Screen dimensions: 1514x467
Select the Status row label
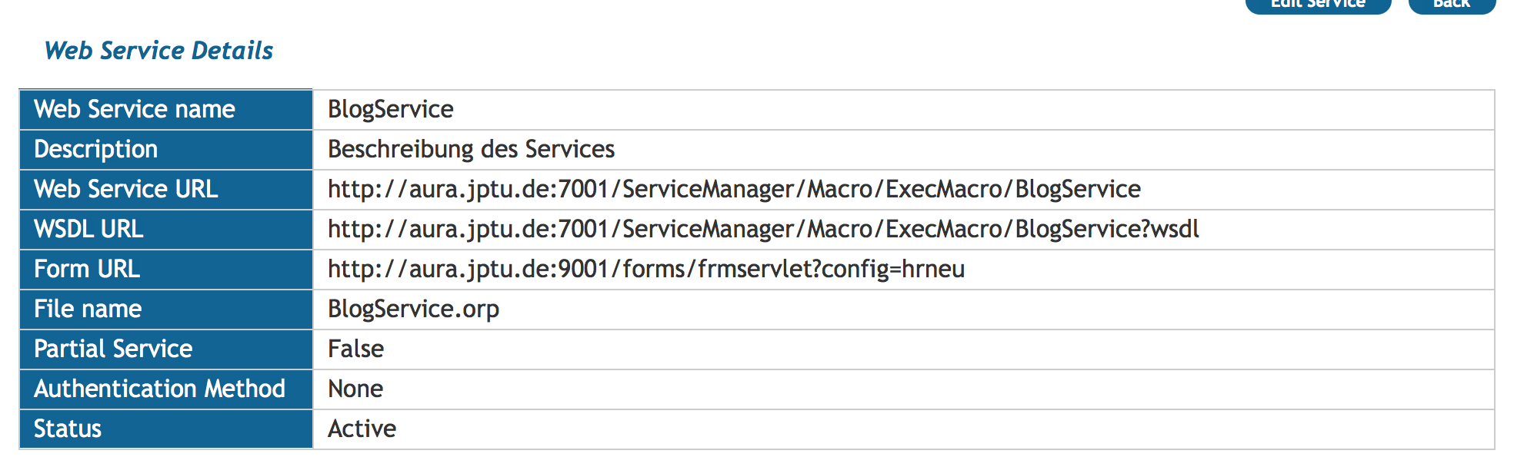(x=68, y=429)
